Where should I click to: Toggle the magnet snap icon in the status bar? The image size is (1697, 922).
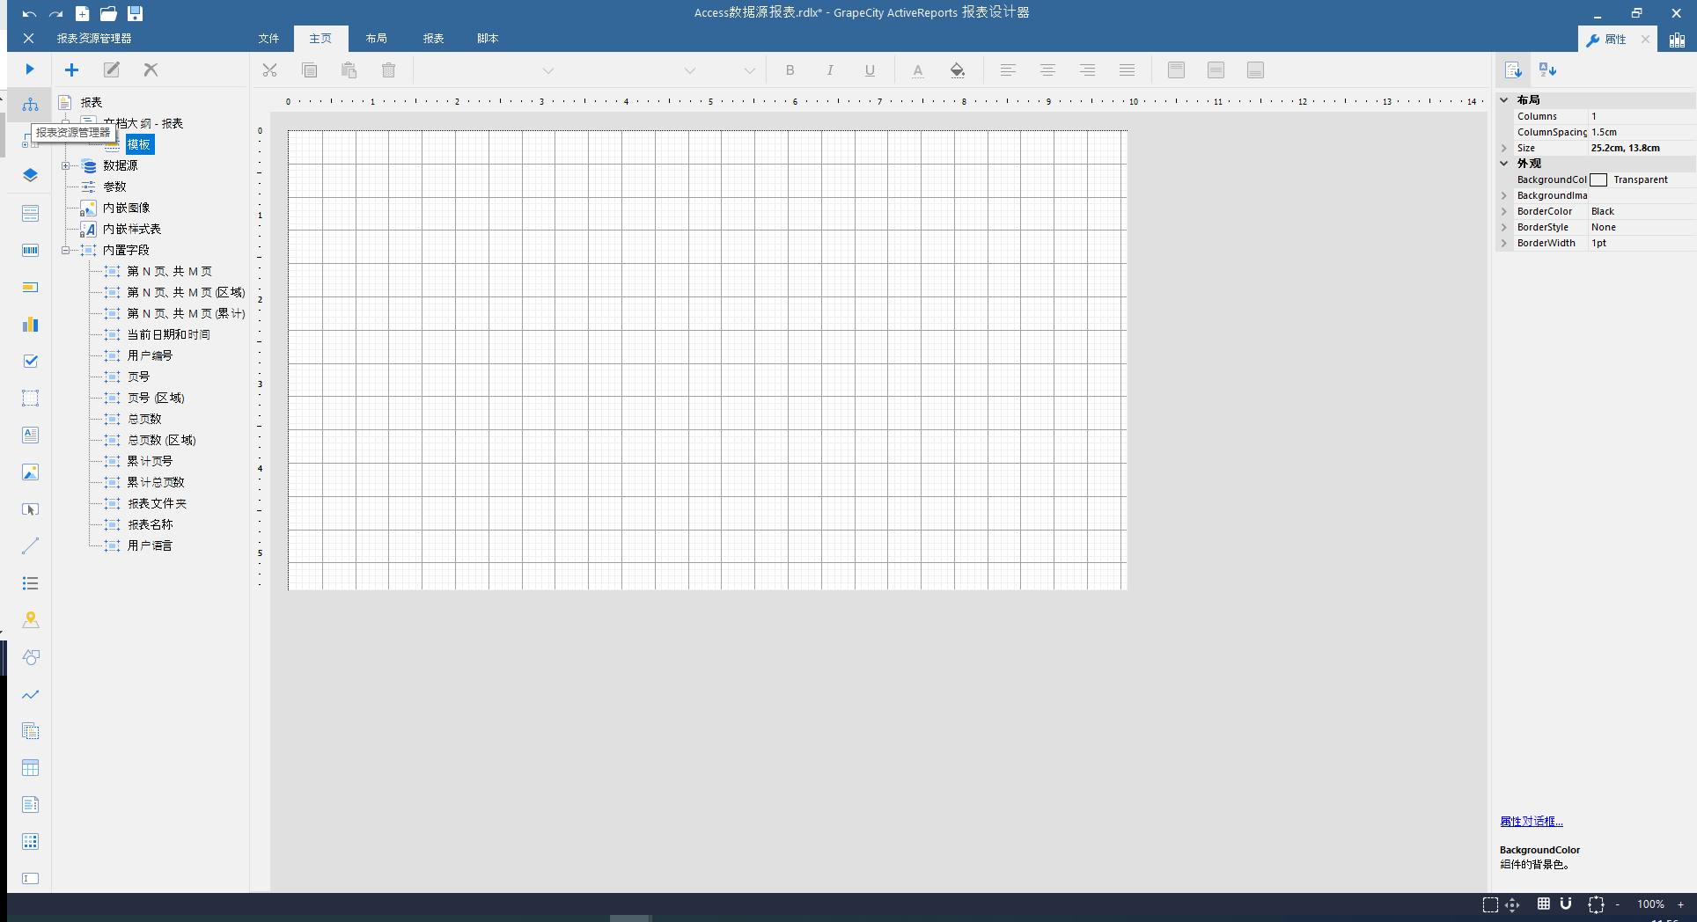pyautogui.click(x=1566, y=904)
